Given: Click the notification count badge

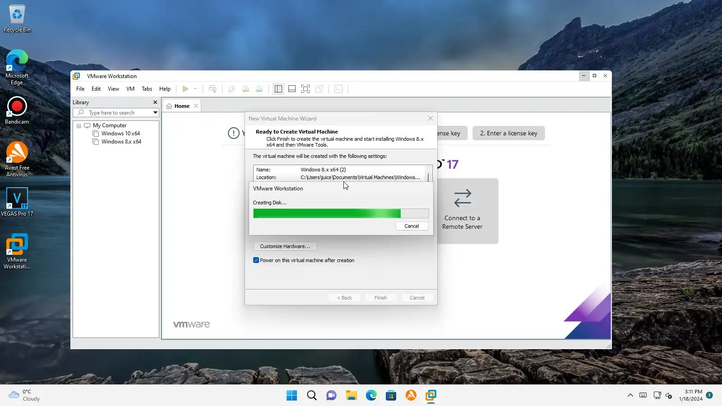Looking at the screenshot, I should (x=709, y=395).
